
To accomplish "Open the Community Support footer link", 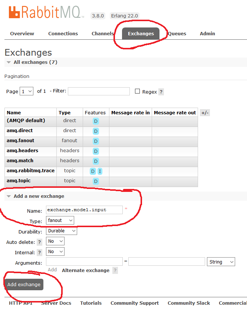I will [x=135, y=303].
